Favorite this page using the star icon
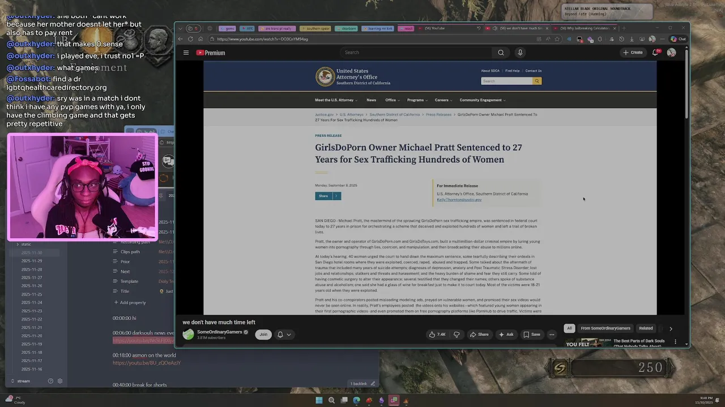This screenshot has height=407, width=725. (557, 39)
